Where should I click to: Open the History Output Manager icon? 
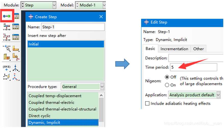[x=16, y=37]
